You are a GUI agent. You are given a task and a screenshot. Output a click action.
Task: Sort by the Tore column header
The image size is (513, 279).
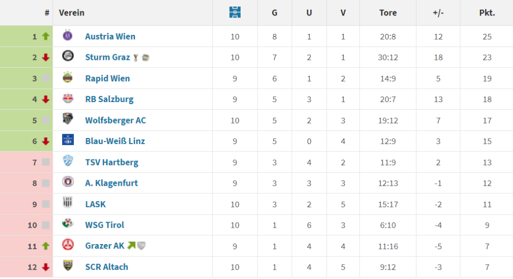click(388, 13)
